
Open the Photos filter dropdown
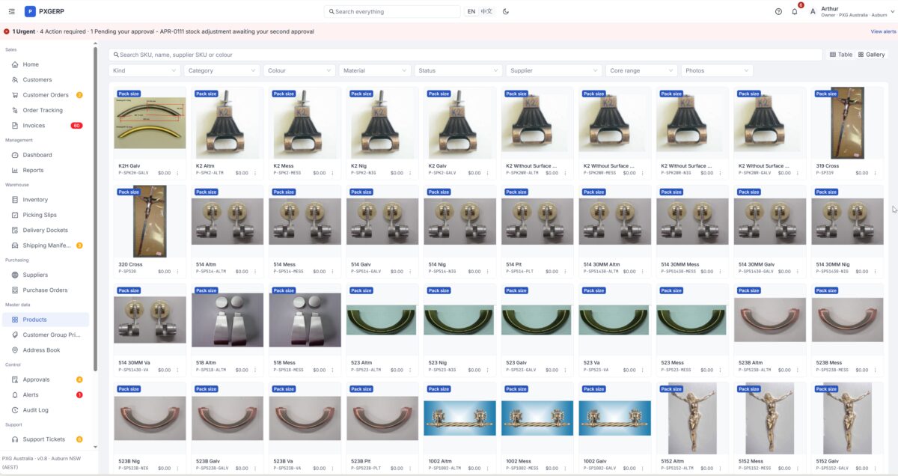717,70
